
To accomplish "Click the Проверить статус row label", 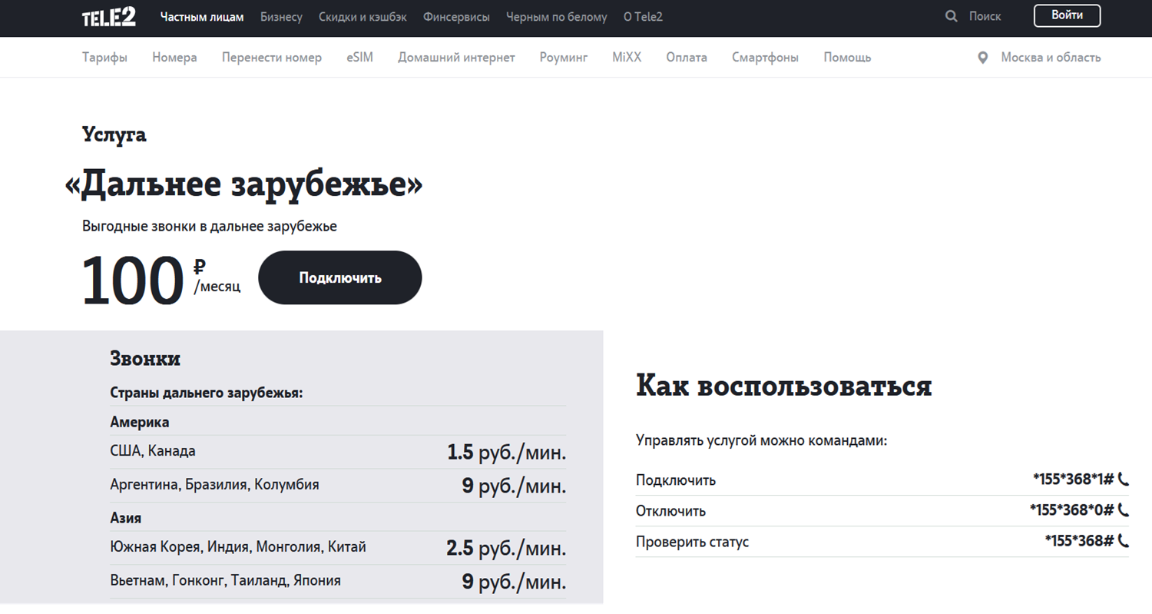I will 692,542.
